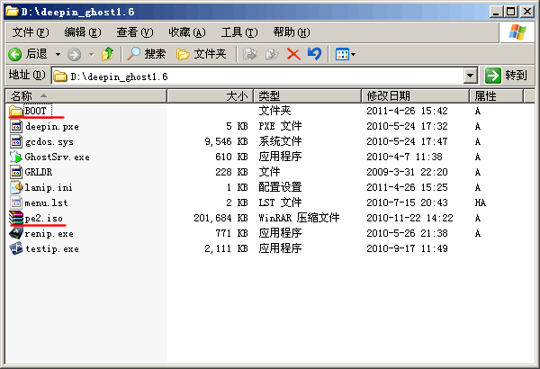
Task: Toggle the Folders pane button
Action: 201,54
